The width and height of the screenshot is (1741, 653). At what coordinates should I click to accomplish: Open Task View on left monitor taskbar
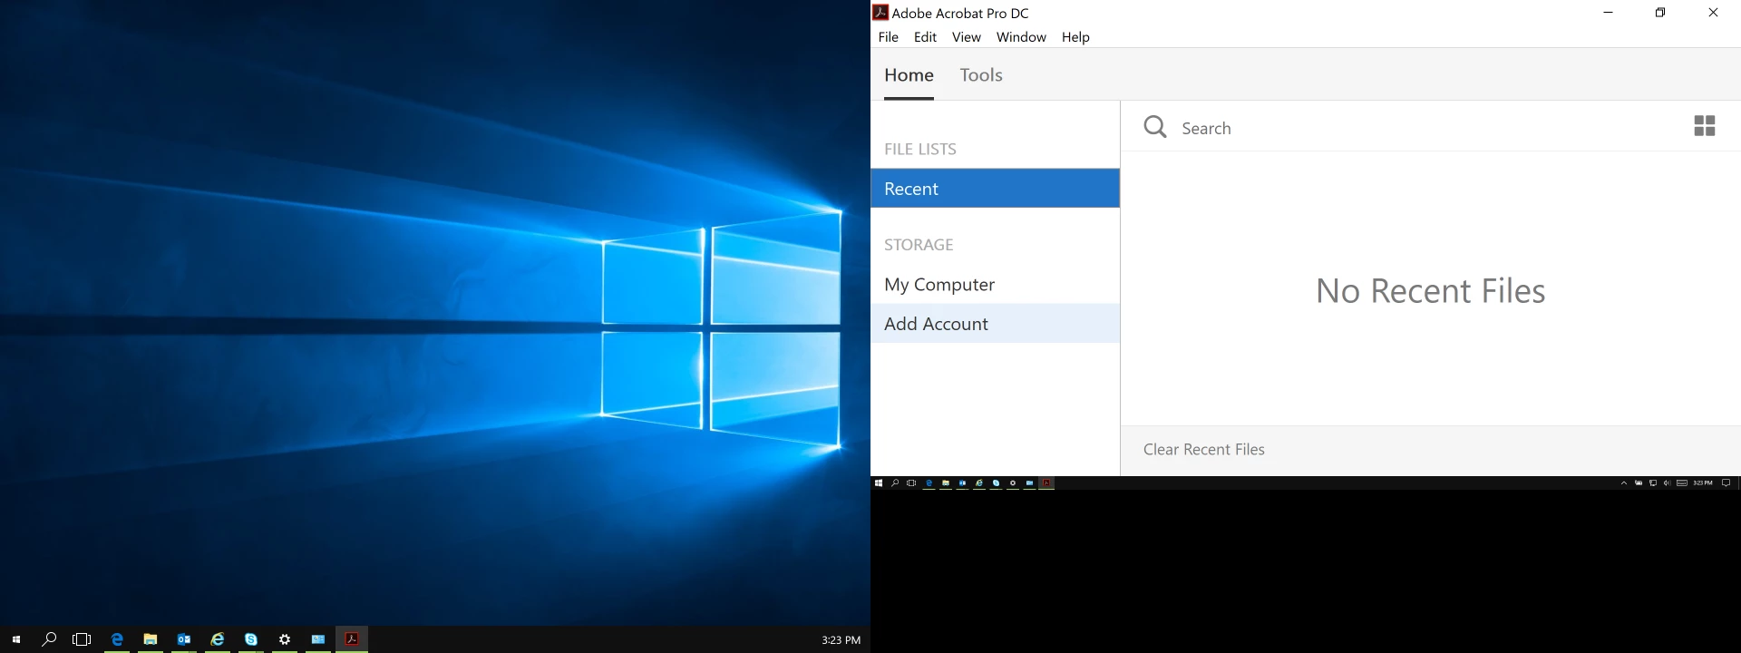coord(82,639)
